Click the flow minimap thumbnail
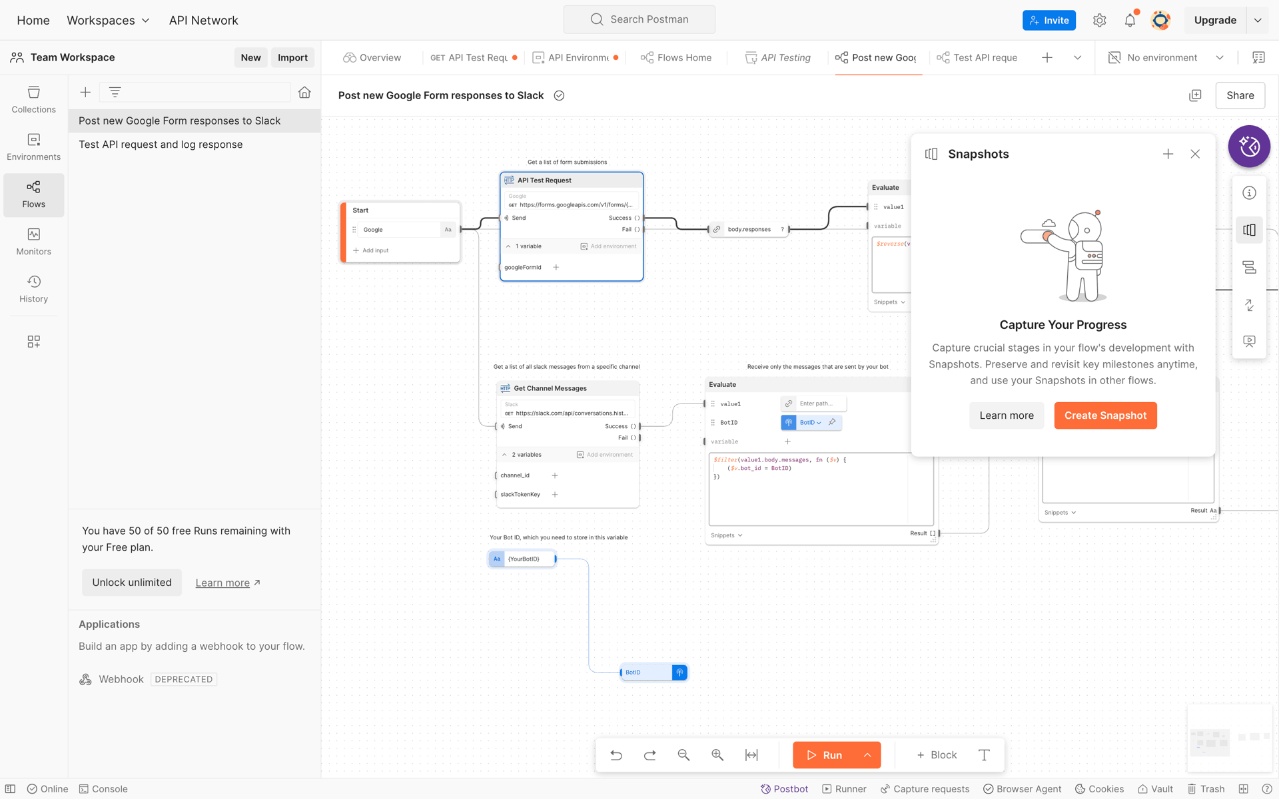Viewport: 1279px width, 799px height. pyautogui.click(x=1229, y=738)
